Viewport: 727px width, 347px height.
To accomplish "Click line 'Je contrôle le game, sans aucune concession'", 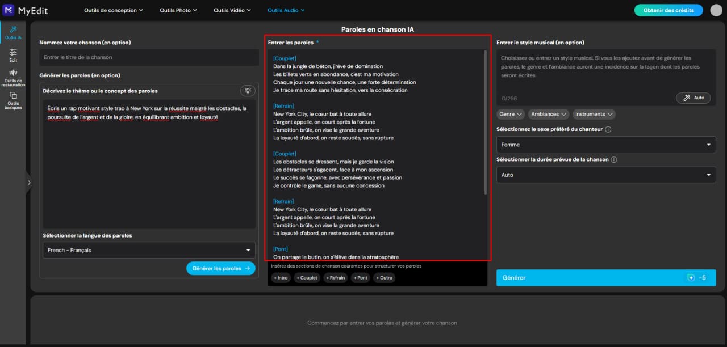I will tap(329, 185).
